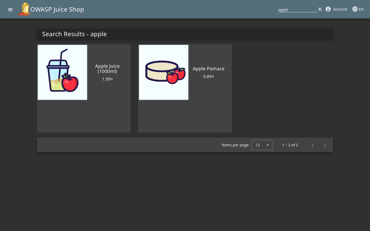Click the OWASP Juice Shop title

click(57, 9)
